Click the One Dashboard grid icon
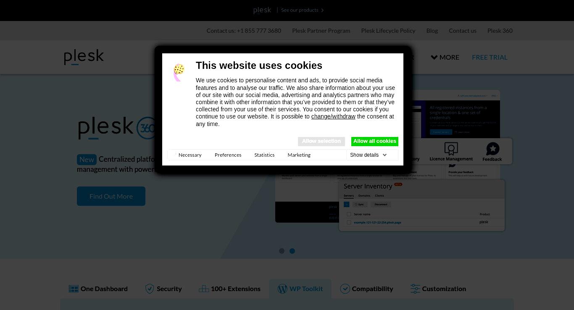 [x=74, y=289]
